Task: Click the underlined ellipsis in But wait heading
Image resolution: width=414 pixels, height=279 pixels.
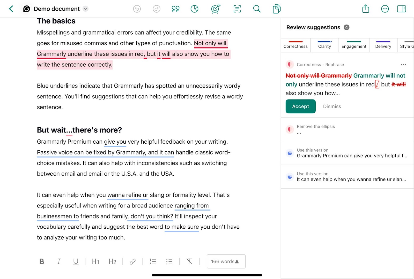Action: point(69,130)
